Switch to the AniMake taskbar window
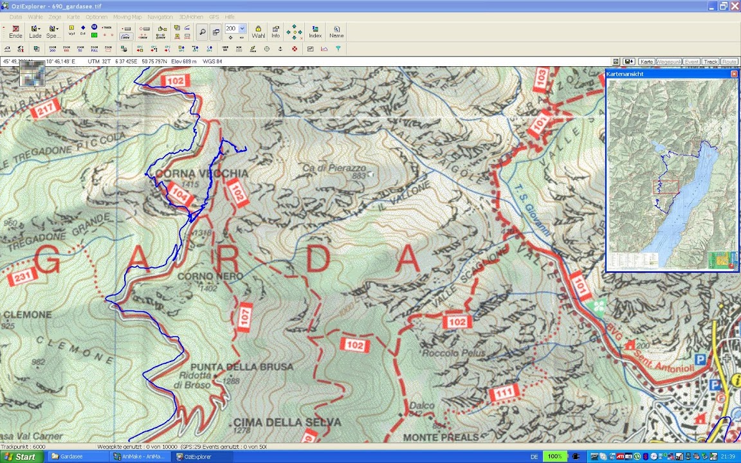 138,457
